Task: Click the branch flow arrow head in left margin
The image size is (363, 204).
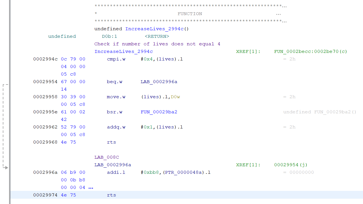Action: [6, 168]
